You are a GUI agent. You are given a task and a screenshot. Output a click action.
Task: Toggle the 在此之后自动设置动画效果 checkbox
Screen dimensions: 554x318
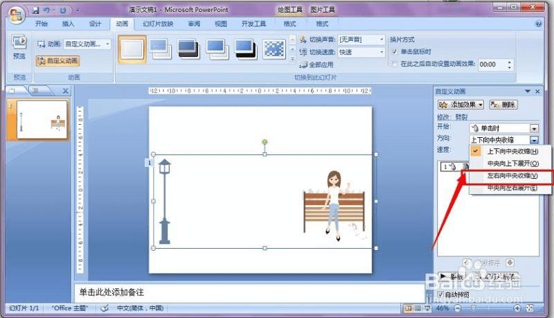coord(395,64)
